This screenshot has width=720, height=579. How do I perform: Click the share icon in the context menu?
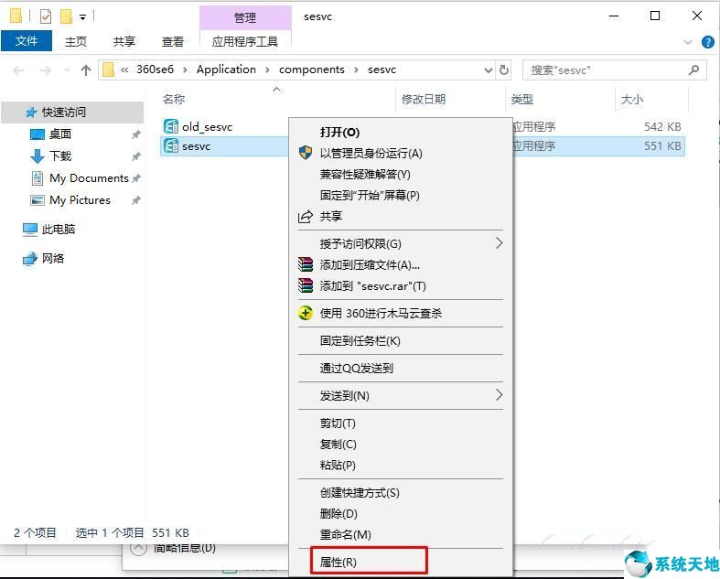click(x=306, y=216)
